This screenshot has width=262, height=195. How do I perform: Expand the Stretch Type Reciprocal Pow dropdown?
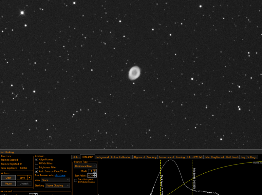(x=85, y=166)
